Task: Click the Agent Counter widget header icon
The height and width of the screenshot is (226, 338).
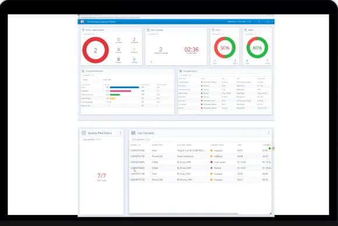Action: point(83,30)
